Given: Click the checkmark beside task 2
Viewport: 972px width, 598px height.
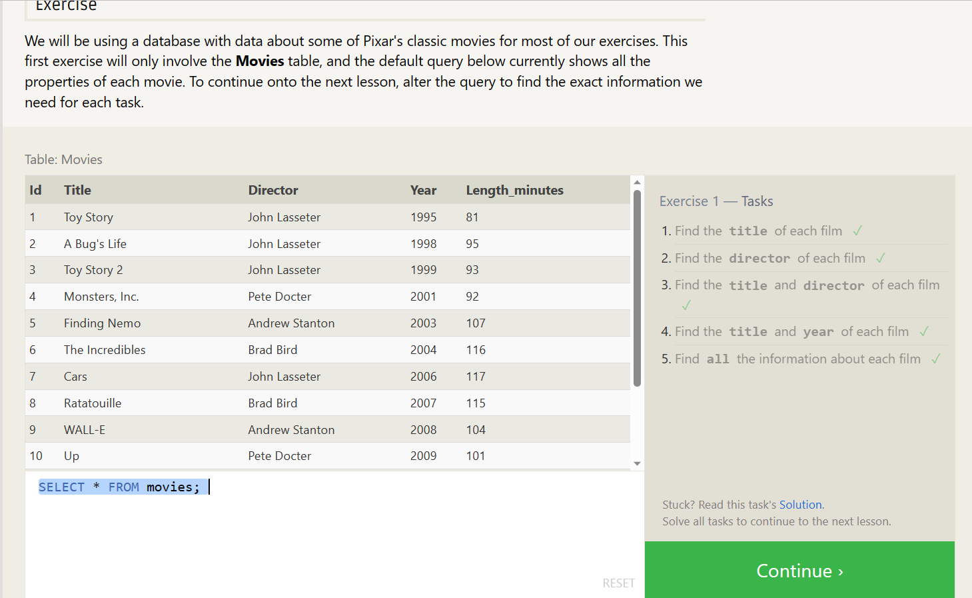Looking at the screenshot, I should pyautogui.click(x=881, y=258).
